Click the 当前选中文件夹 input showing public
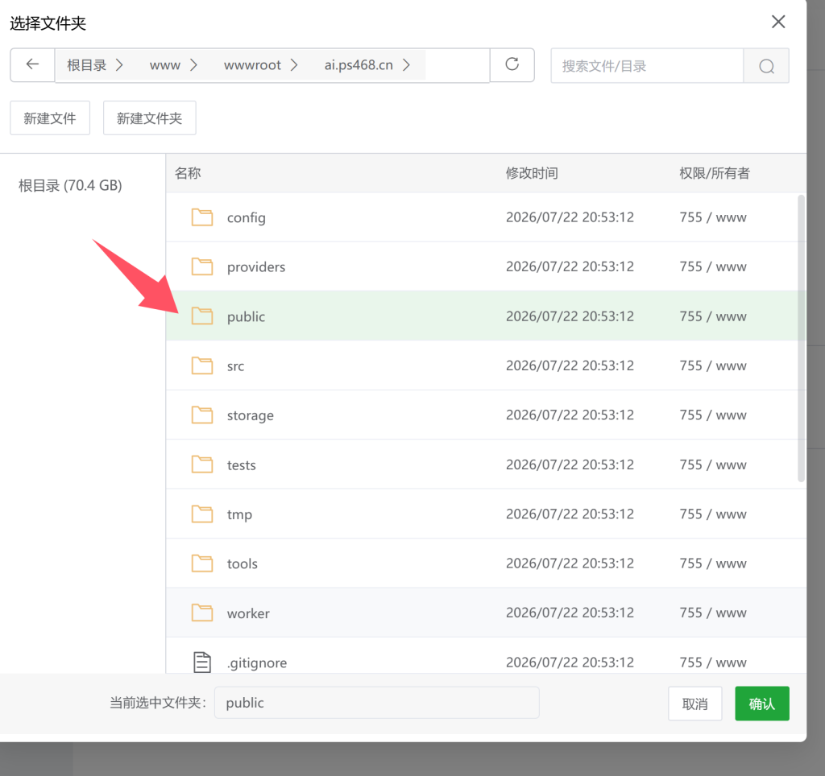This screenshot has width=825, height=776. [377, 703]
